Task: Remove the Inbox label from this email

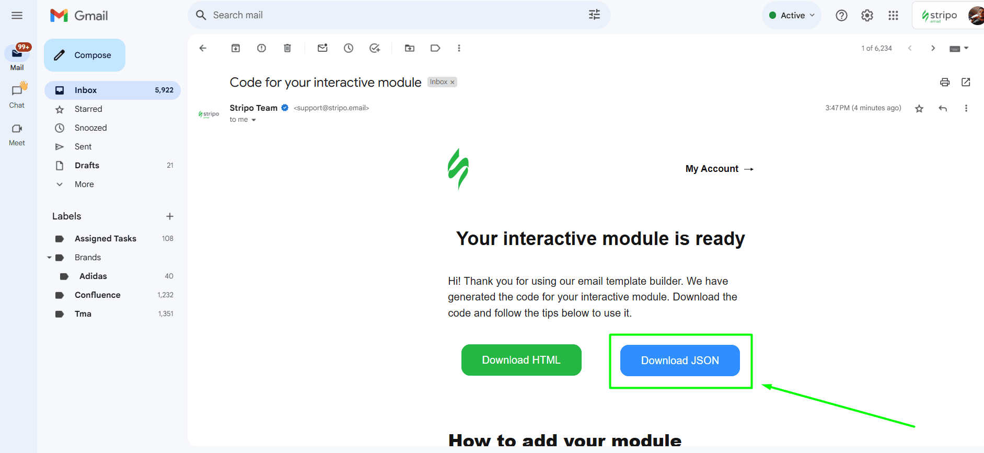Action: point(453,82)
